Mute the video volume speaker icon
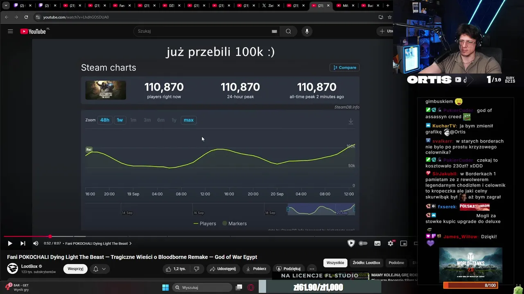This screenshot has width=524, height=294. 36,243
